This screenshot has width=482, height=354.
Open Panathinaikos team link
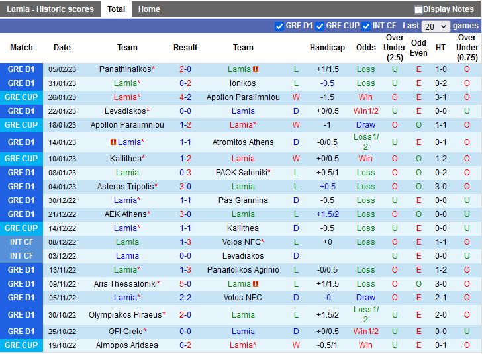pos(125,69)
